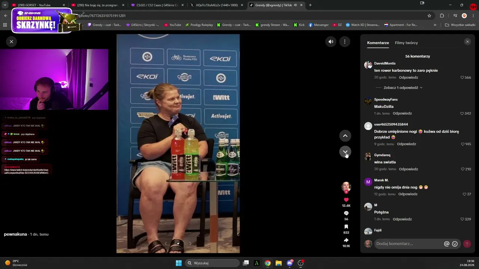Save the post with the bookmark icon
This screenshot has height=269, width=479.
[346, 227]
